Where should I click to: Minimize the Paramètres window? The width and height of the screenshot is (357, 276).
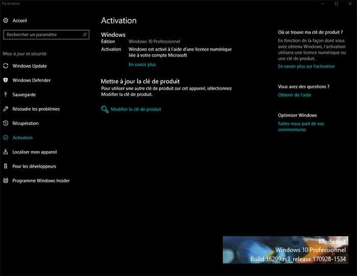click(x=323, y=4)
